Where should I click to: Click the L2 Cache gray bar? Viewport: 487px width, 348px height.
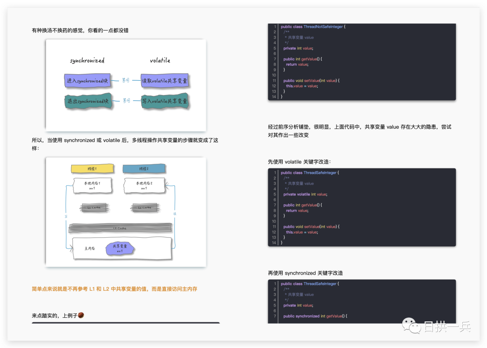pyautogui.click(x=120, y=228)
